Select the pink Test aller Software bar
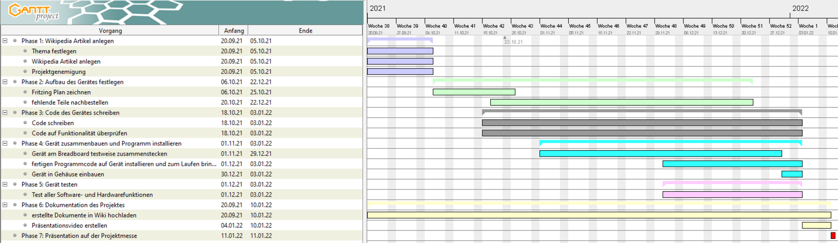 click(x=732, y=195)
